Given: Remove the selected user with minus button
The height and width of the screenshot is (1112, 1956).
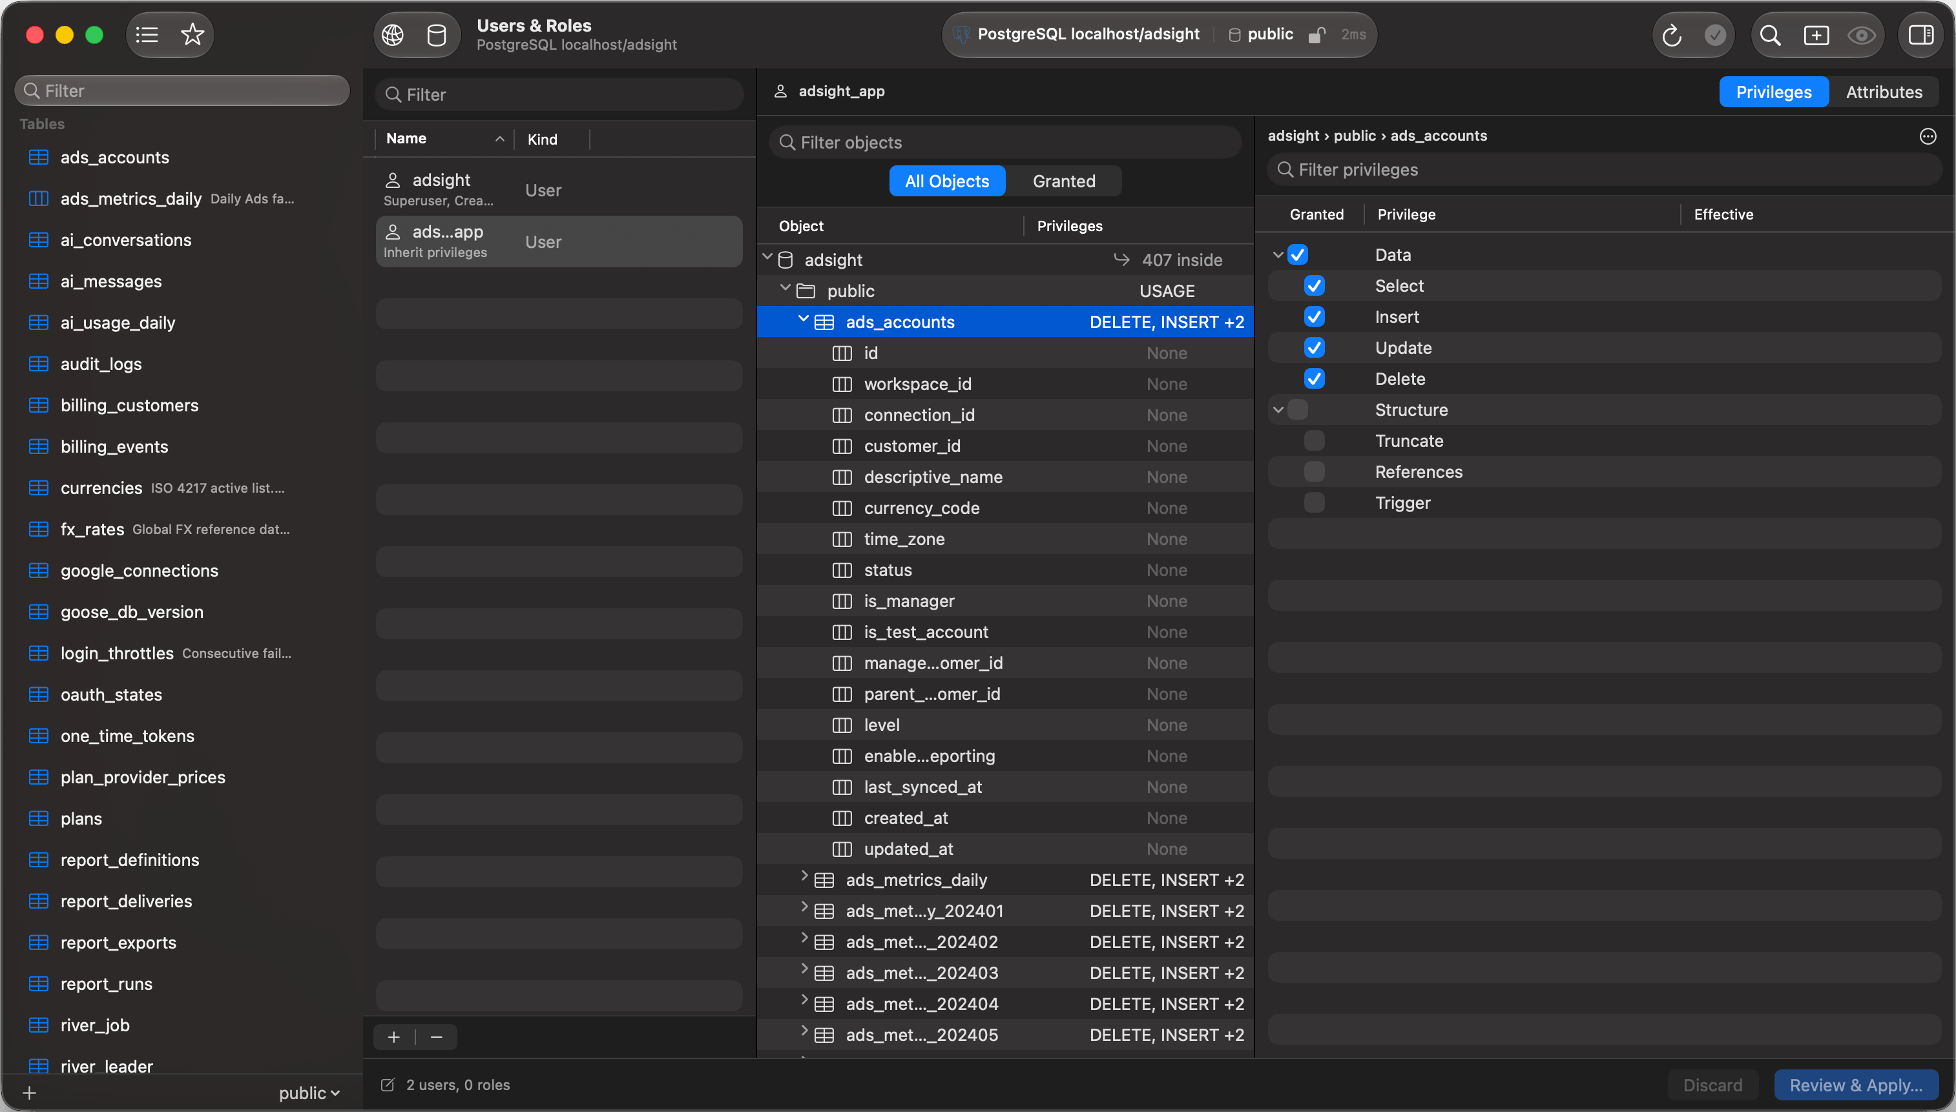Looking at the screenshot, I should tap(437, 1036).
